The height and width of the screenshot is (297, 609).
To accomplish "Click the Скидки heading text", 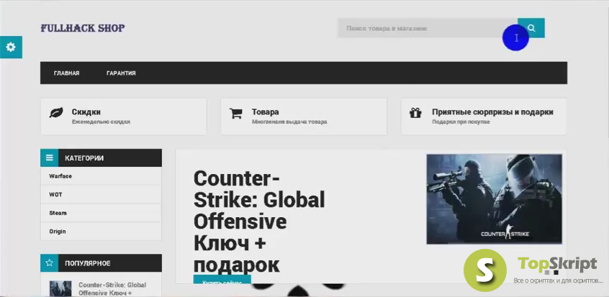I will (x=86, y=111).
